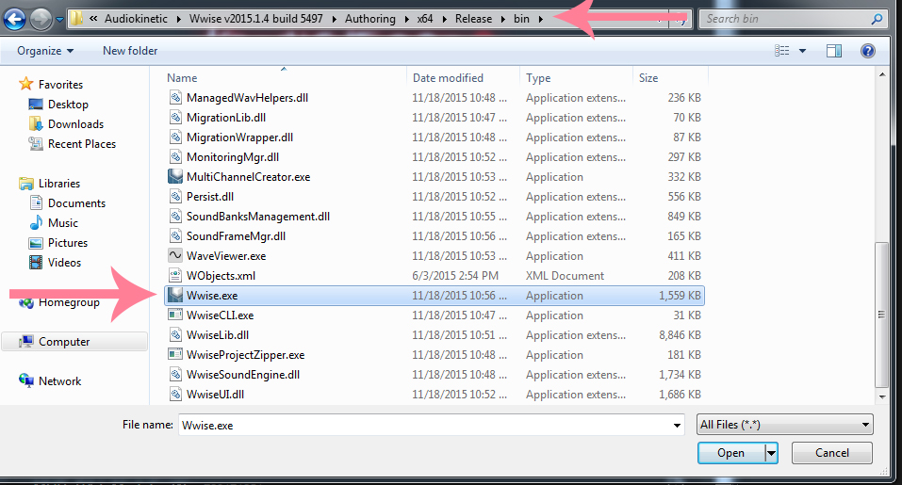This screenshot has width=902, height=485.
Task: Select the MultiChannelCreator.exe application icon
Action: [175, 176]
